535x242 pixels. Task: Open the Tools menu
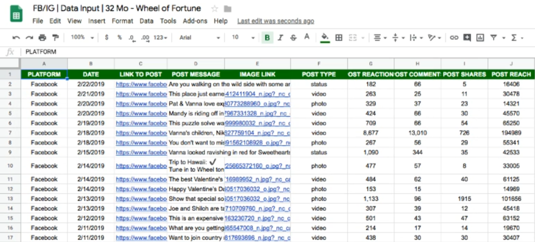168,21
